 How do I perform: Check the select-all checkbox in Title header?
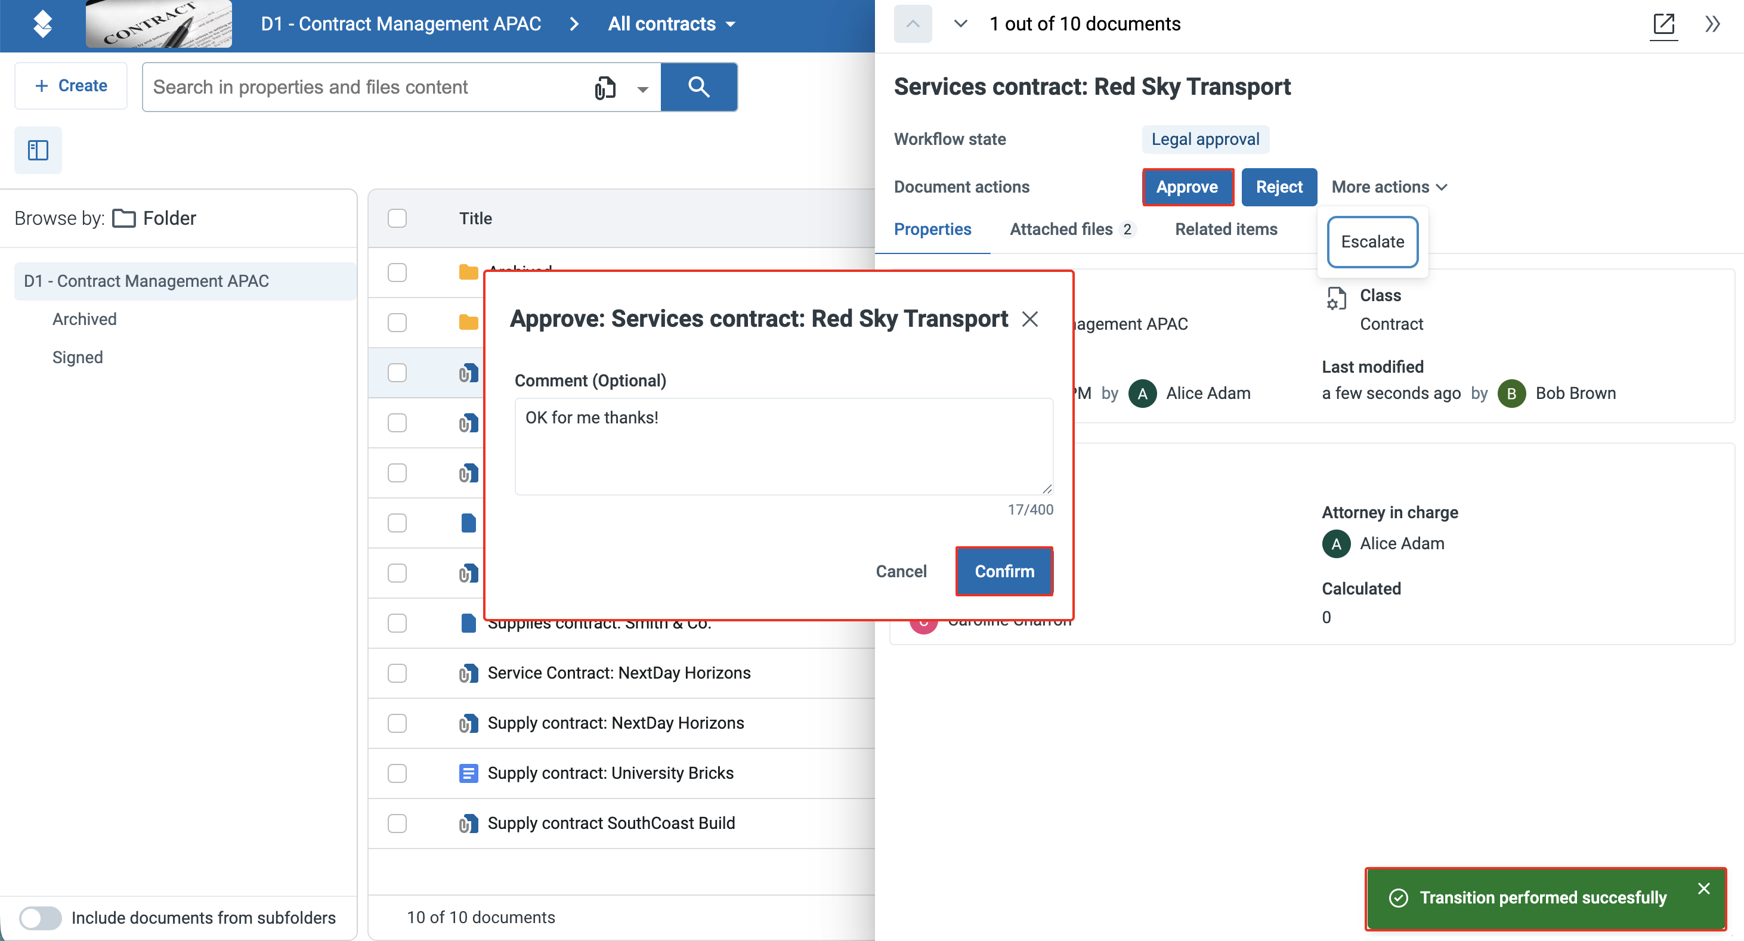[x=397, y=219]
